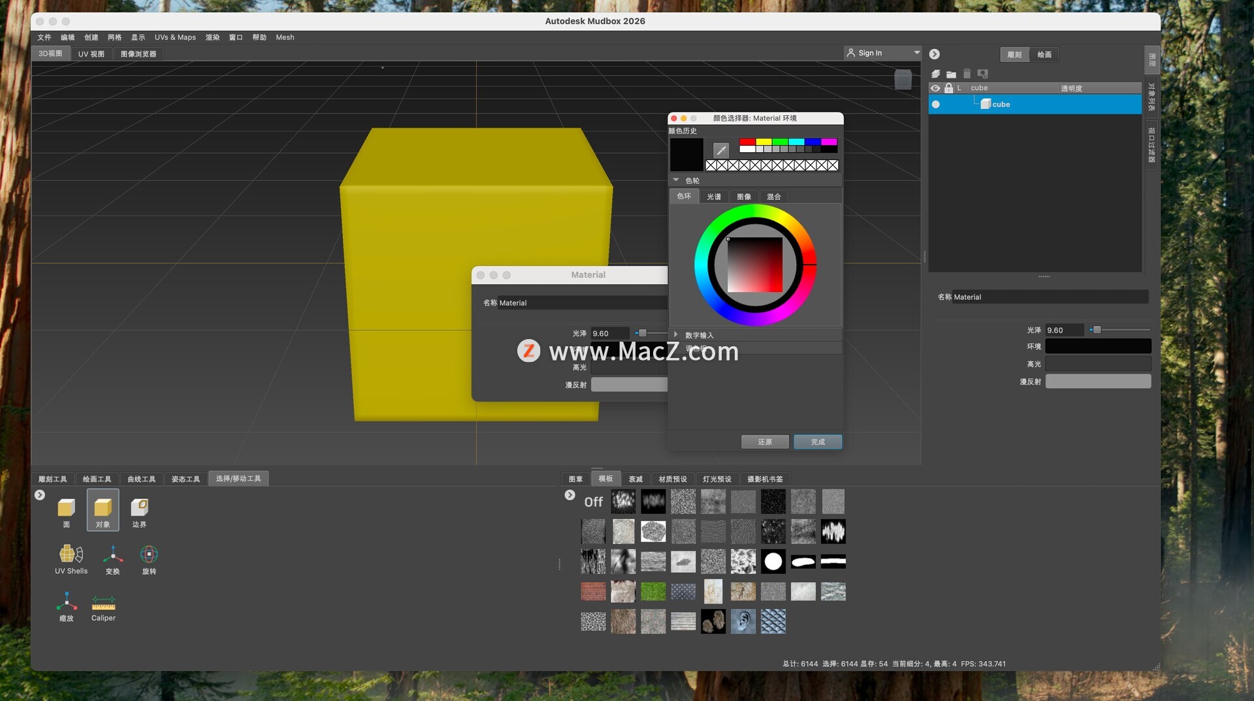Switch color chooser to 光谱 tab
Screen dimensions: 1254x701
coord(714,197)
